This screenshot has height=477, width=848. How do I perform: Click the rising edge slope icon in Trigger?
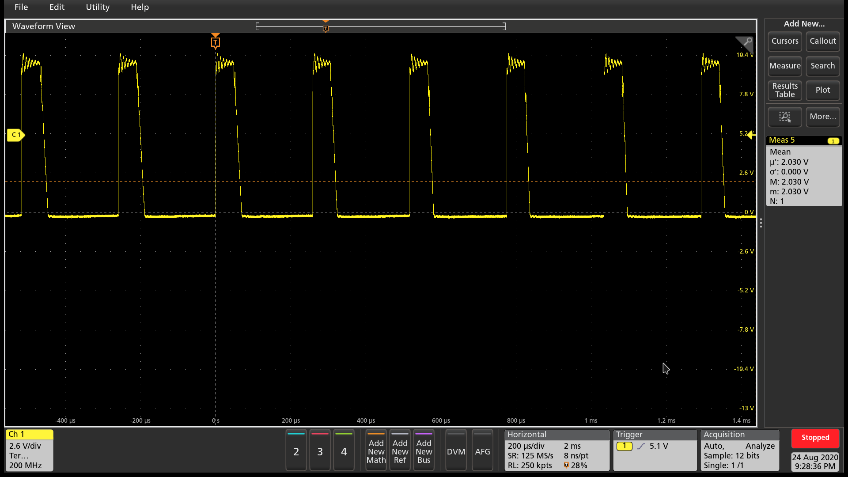pyautogui.click(x=641, y=447)
